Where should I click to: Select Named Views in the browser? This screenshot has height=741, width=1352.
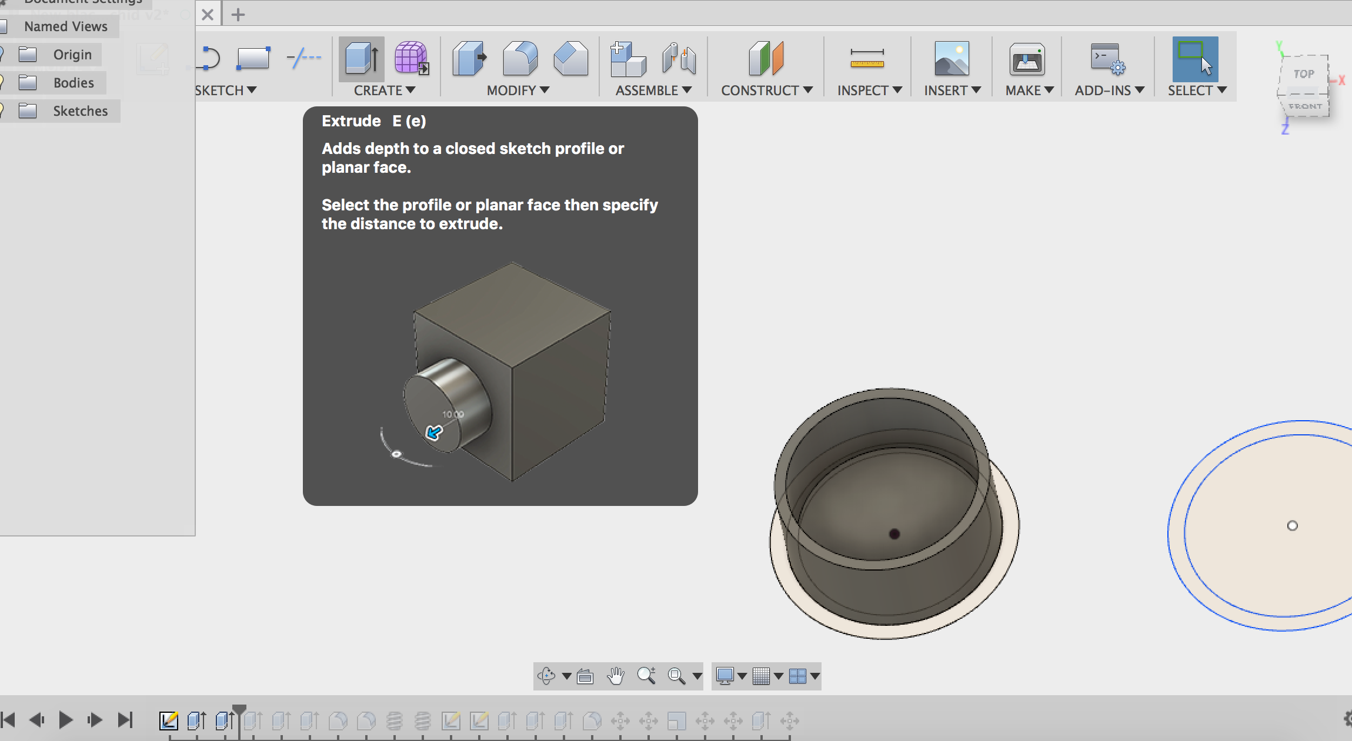[x=66, y=26]
